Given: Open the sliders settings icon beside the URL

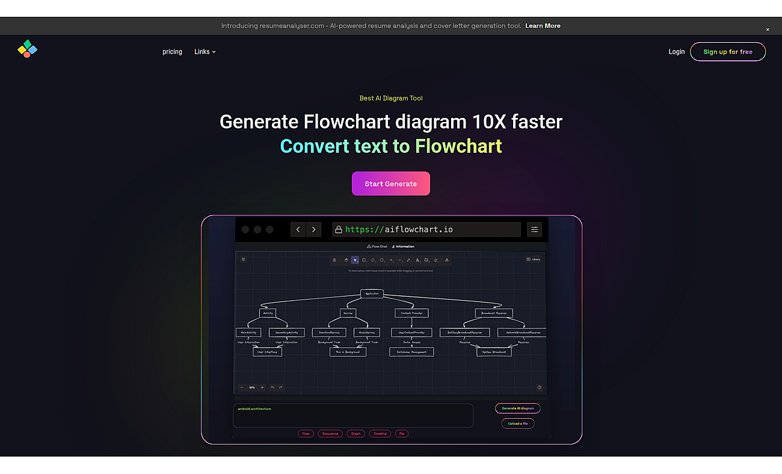Looking at the screenshot, I should 534,229.
